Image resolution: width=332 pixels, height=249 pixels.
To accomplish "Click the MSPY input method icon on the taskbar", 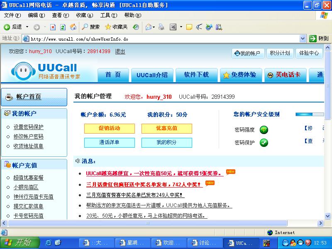I will tap(266, 243).
